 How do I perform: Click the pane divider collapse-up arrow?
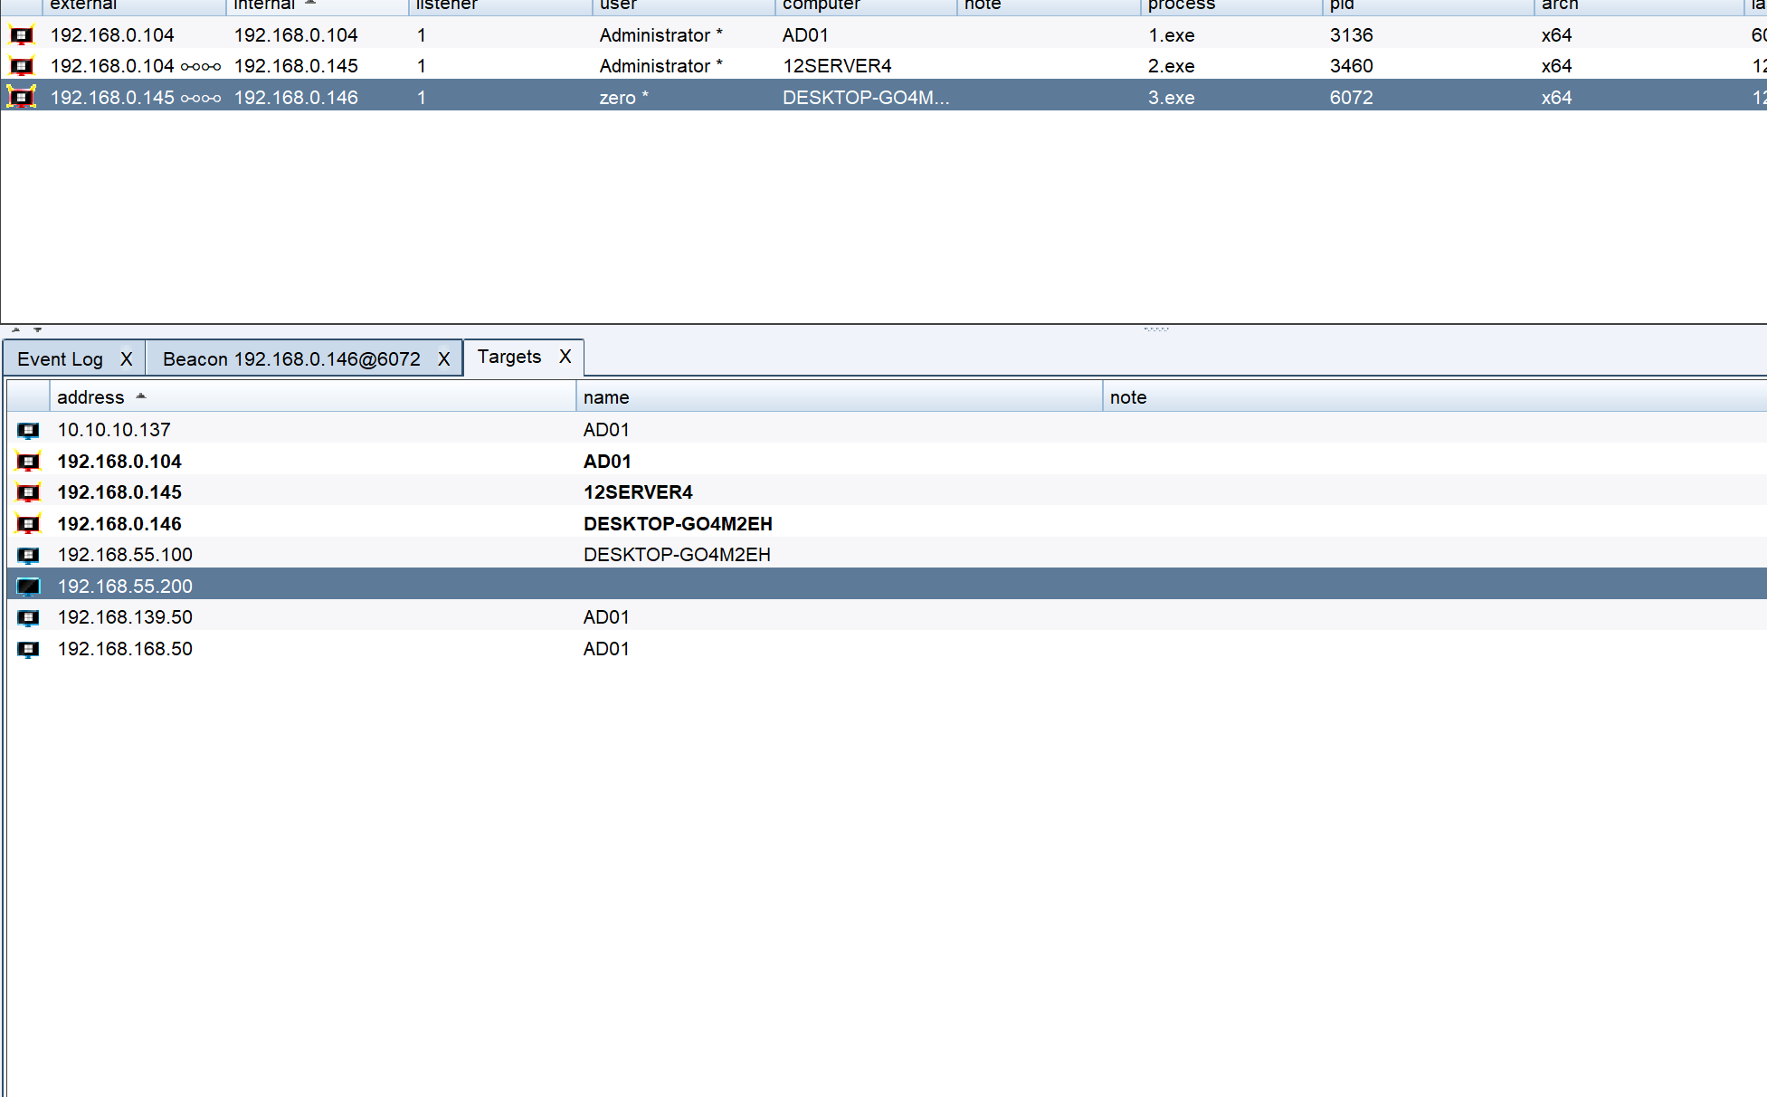[15, 330]
